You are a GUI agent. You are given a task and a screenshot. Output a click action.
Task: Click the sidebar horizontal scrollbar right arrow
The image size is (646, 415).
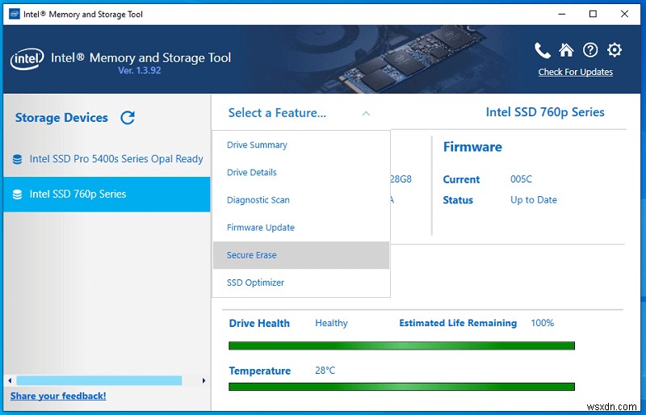tap(203, 379)
